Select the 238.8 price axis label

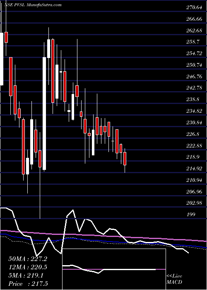coord(193,99)
